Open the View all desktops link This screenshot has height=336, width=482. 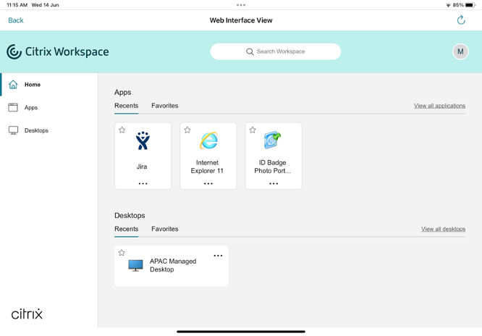point(443,229)
